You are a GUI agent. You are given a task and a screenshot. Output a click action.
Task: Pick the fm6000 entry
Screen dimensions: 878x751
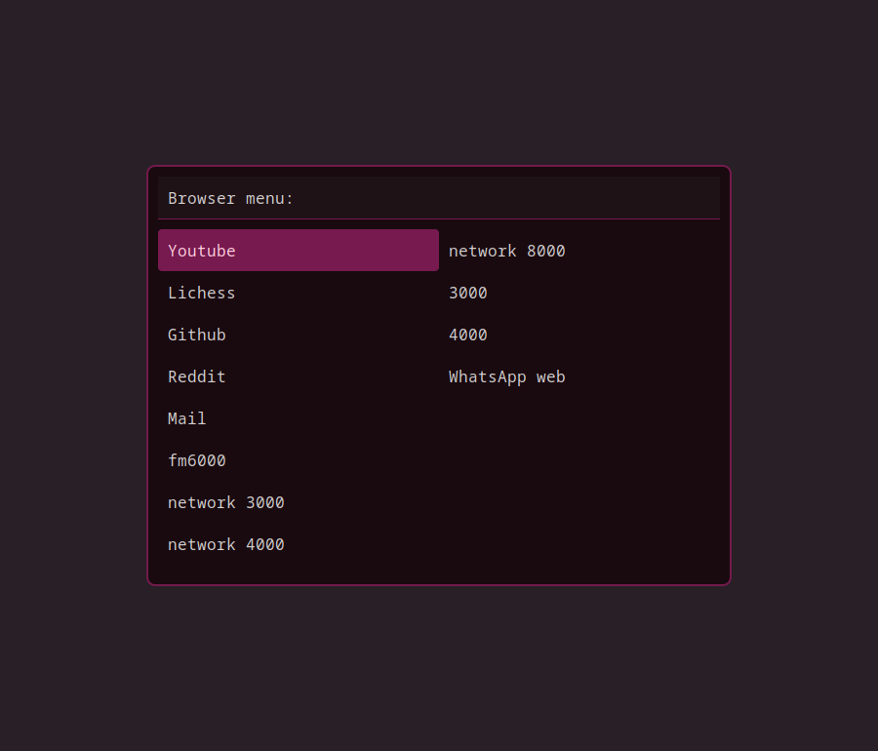pos(299,460)
